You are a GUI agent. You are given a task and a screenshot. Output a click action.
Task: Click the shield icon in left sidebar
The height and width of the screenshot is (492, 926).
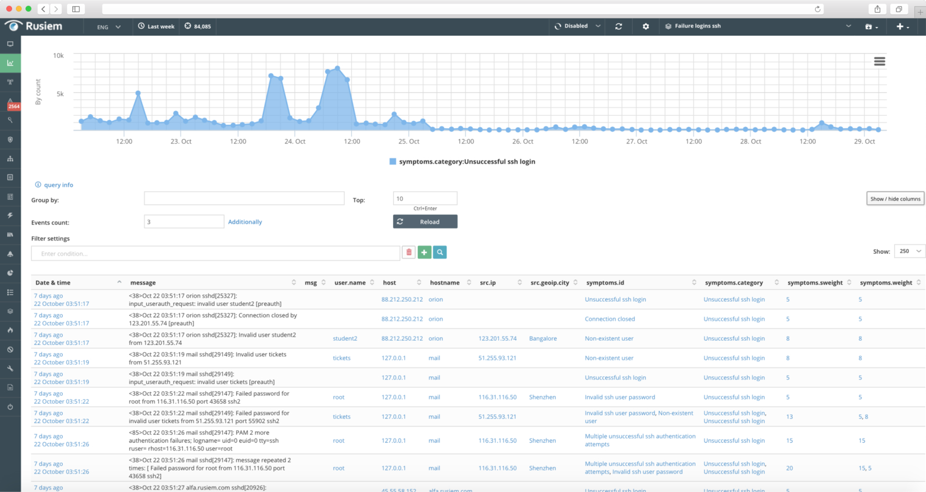point(10,140)
